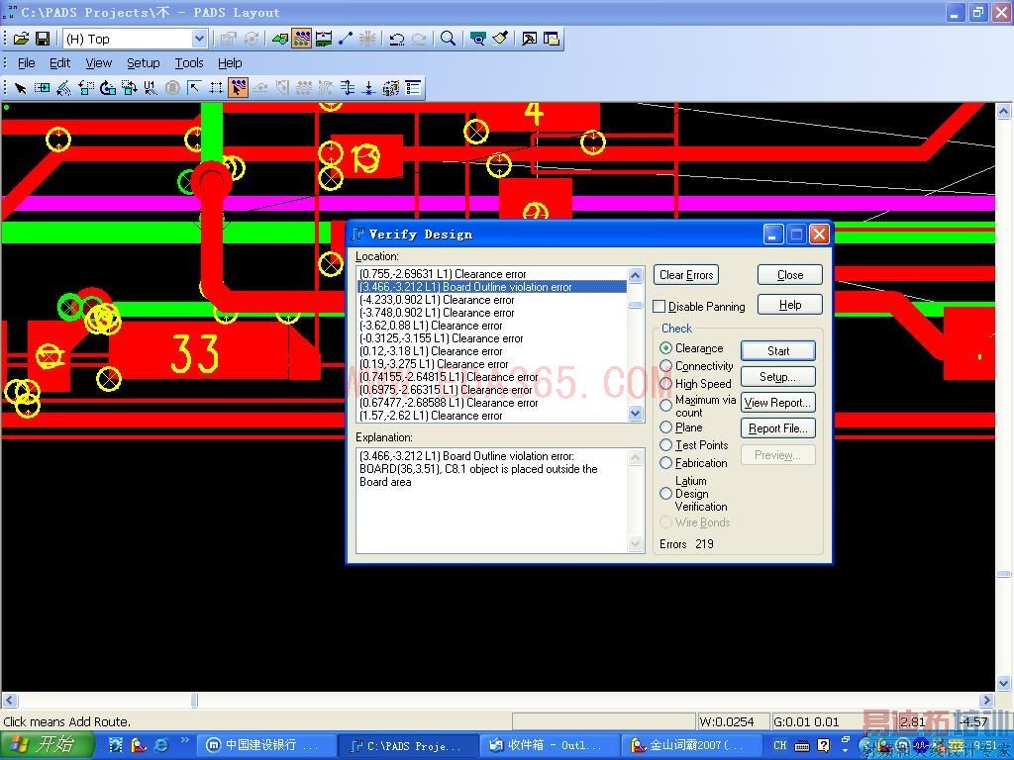Click the Undo arrow in toolbar
1014x760 pixels.
(x=397, y=39)
